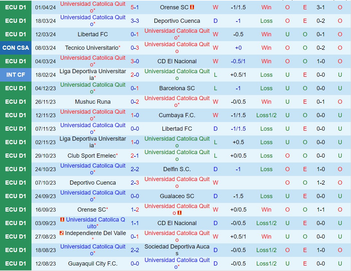
Task: Open the CON CSA league badge
Action: pyautogui.click(x=16, y=48)
